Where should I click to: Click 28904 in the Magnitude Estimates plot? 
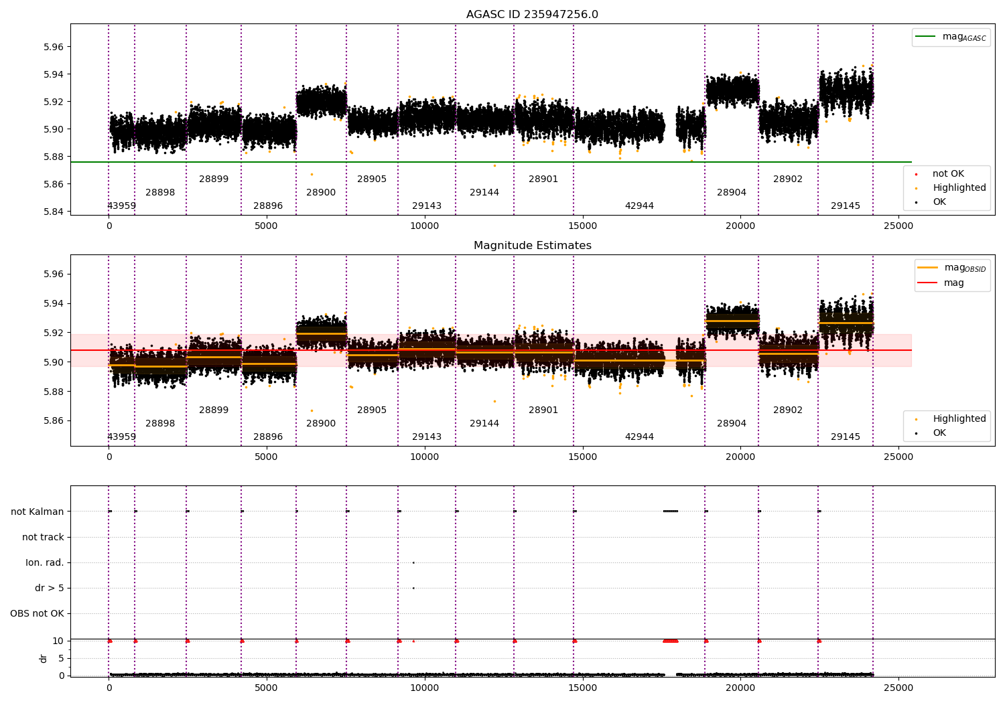point(732,424)
